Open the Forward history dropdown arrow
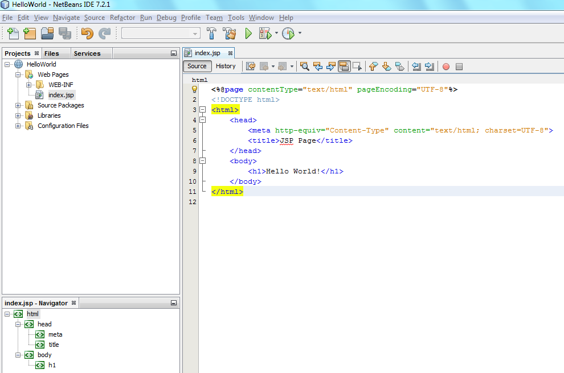 click(x=292, y=67)
